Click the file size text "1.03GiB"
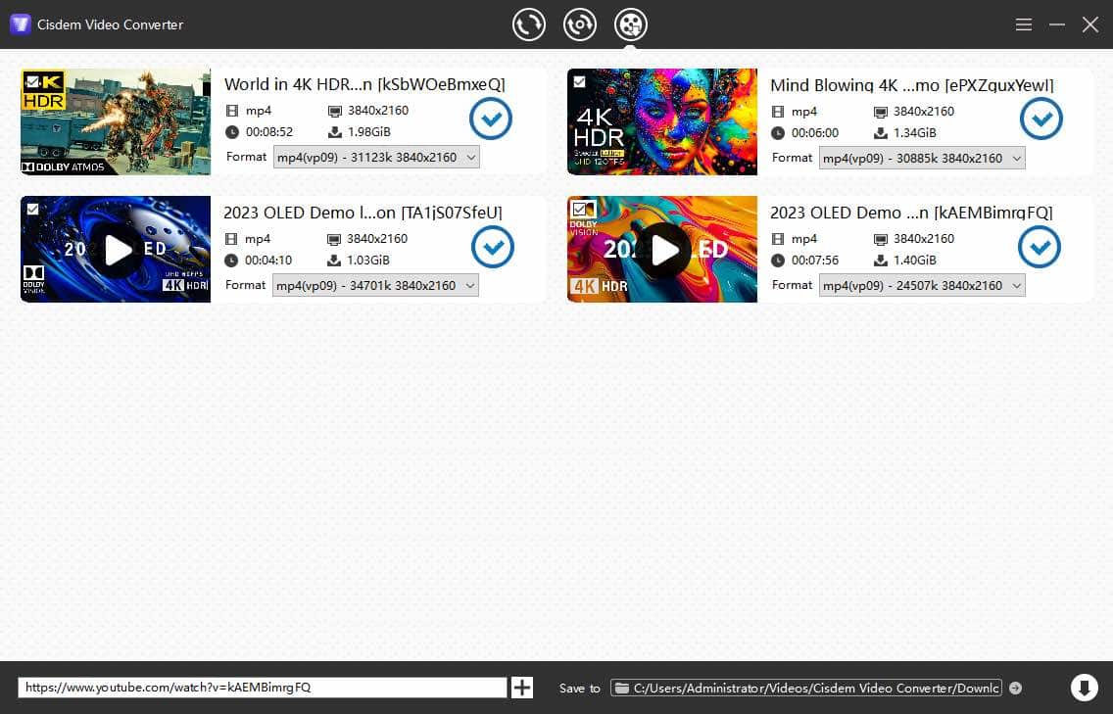The width and height of the screenshot is (1113, 714). (x=368, y=261)
